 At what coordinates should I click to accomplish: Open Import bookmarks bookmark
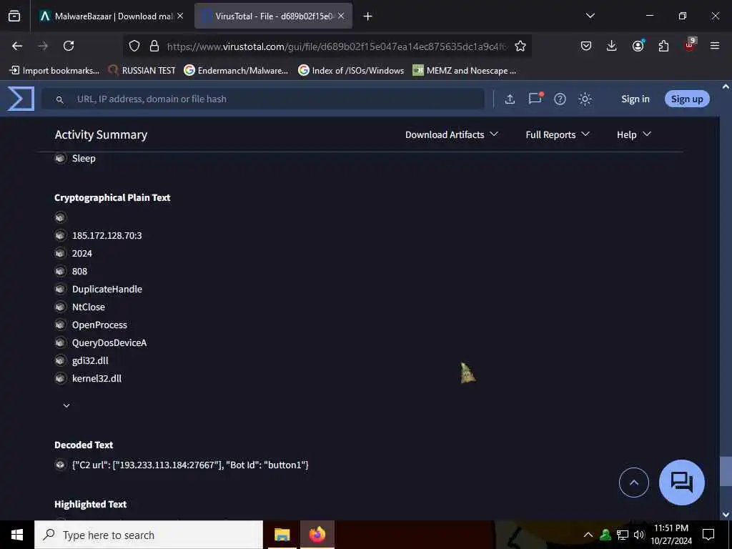click(x=54, y=71)
